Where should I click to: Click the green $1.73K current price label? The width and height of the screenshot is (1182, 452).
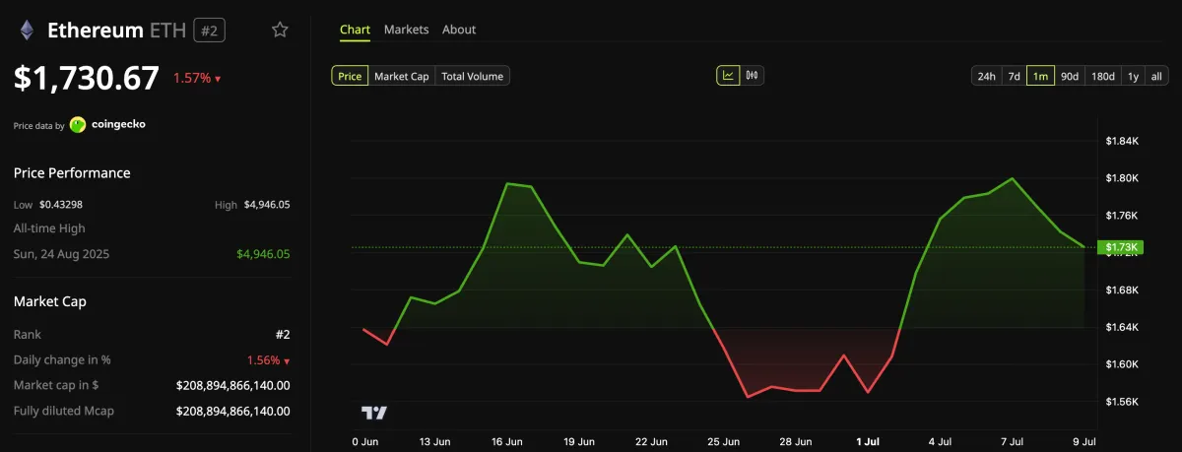[1123, 247]
